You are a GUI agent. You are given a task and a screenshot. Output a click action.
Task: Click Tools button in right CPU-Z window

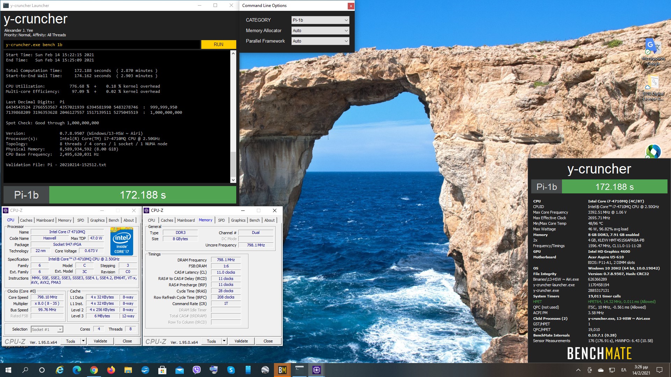tap(211, 341)
